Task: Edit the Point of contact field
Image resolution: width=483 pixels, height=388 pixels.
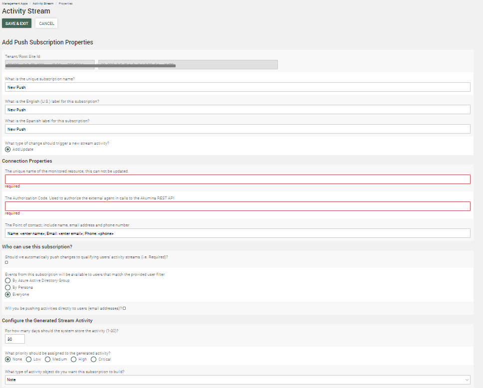Action: pyautogui.click(x=238, y=233)
